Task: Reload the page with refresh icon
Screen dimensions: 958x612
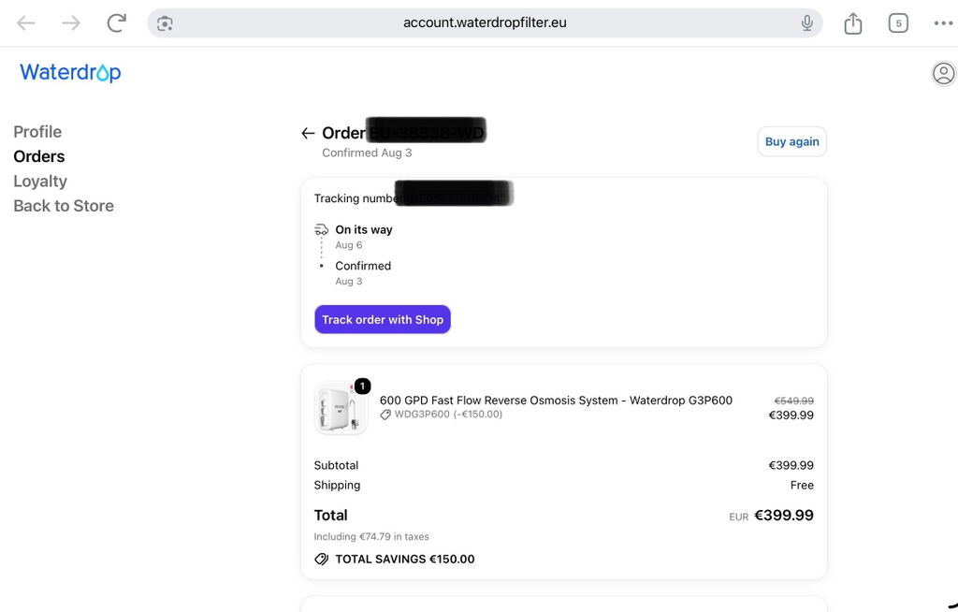Action: coord(116,23)
